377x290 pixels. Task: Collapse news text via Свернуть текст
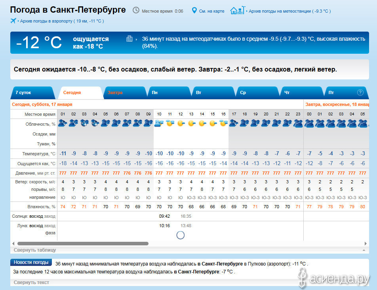[31, 282]
